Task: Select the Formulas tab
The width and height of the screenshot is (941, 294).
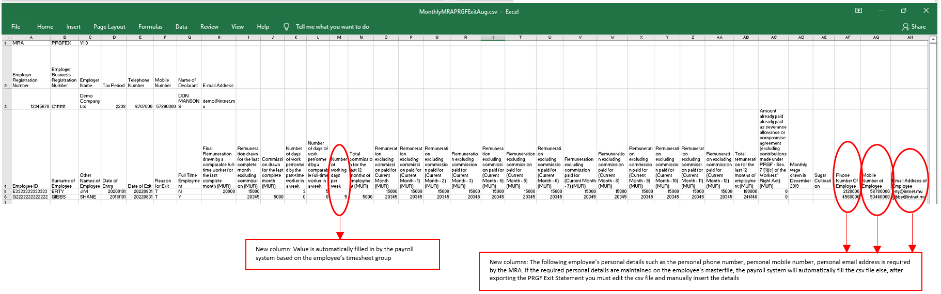Action: pos(150,27)
